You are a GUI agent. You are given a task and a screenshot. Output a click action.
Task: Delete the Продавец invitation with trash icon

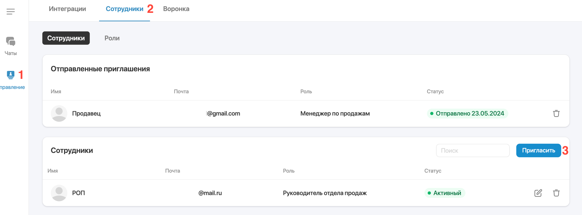click(x=556, y=113)
